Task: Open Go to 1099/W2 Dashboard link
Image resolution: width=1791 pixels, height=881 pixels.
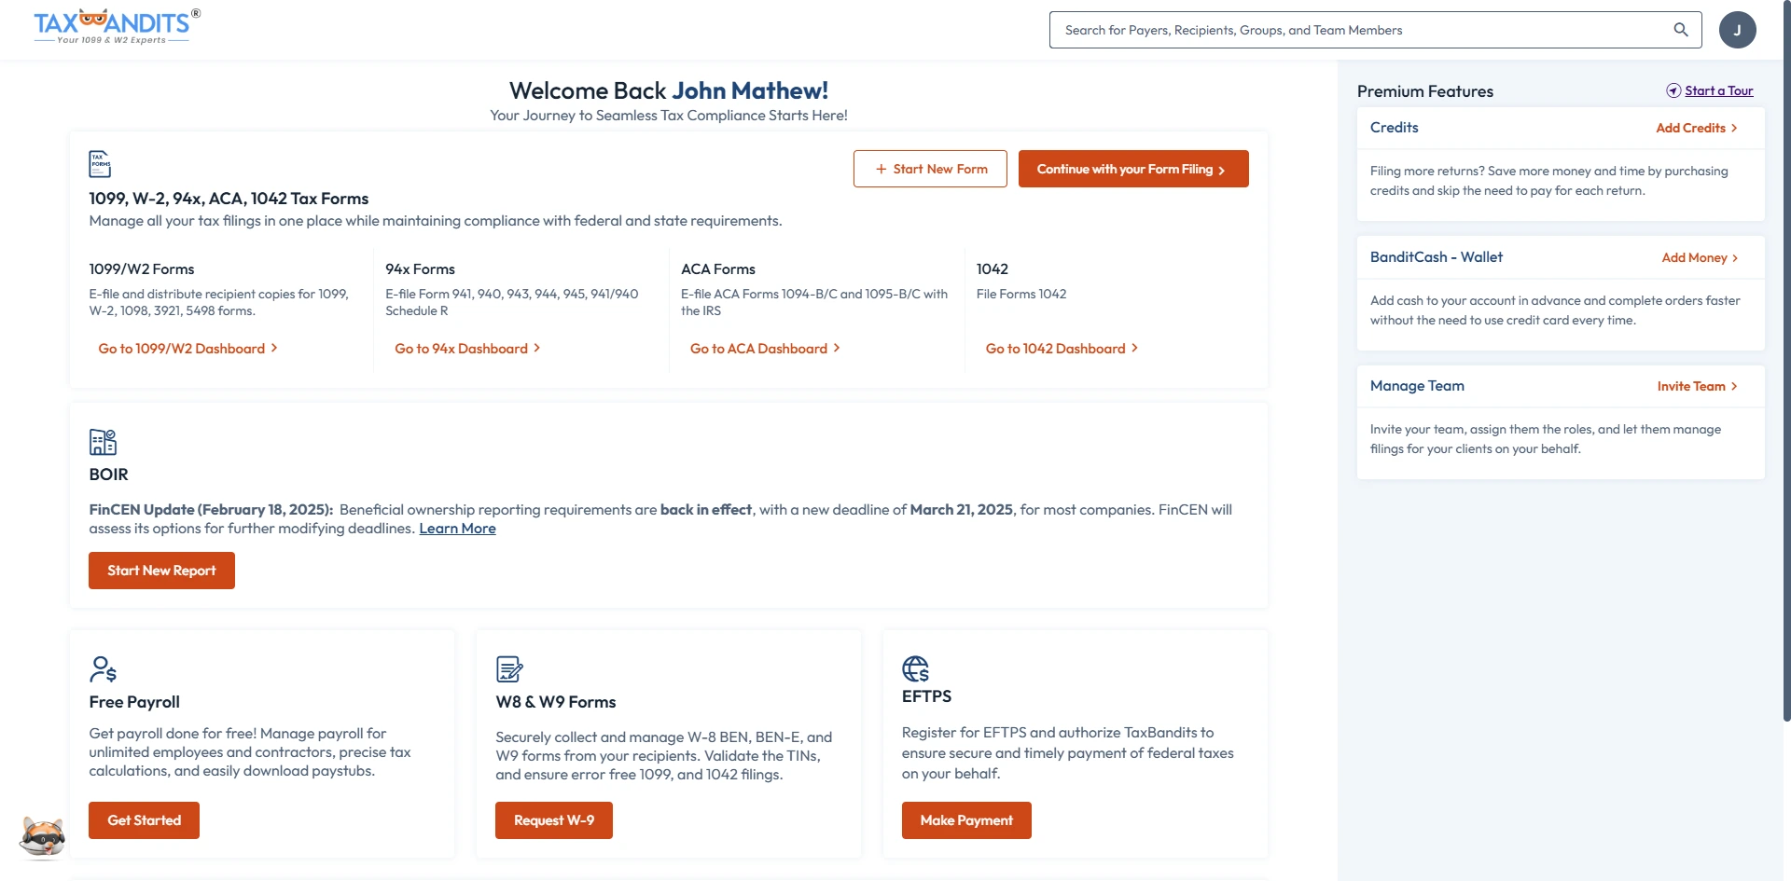Action: (x=187, y=349)
